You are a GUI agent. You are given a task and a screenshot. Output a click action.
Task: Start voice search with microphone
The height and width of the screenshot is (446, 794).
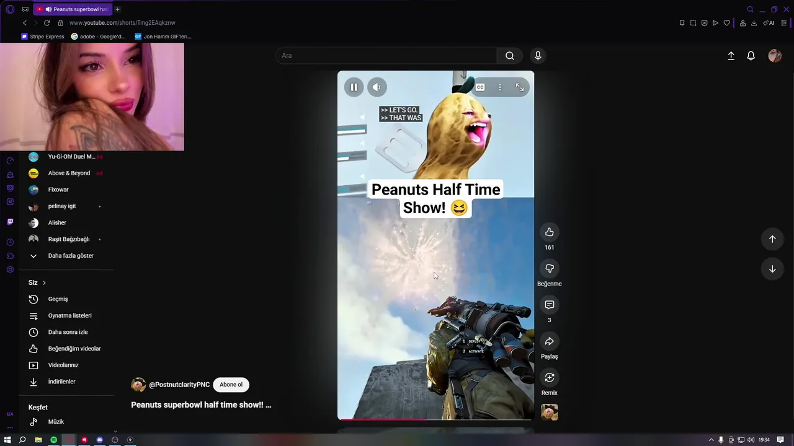tap(538, 56)
